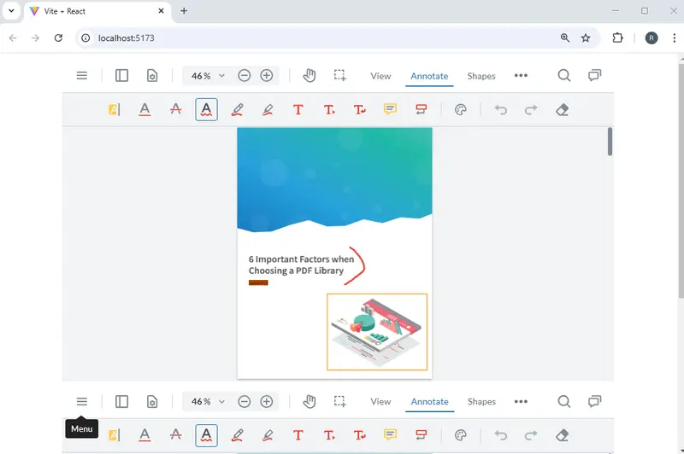Switch to the Annotate tab in lower viewer
This screenshot has height=454, width=684.
pos(430,401)
